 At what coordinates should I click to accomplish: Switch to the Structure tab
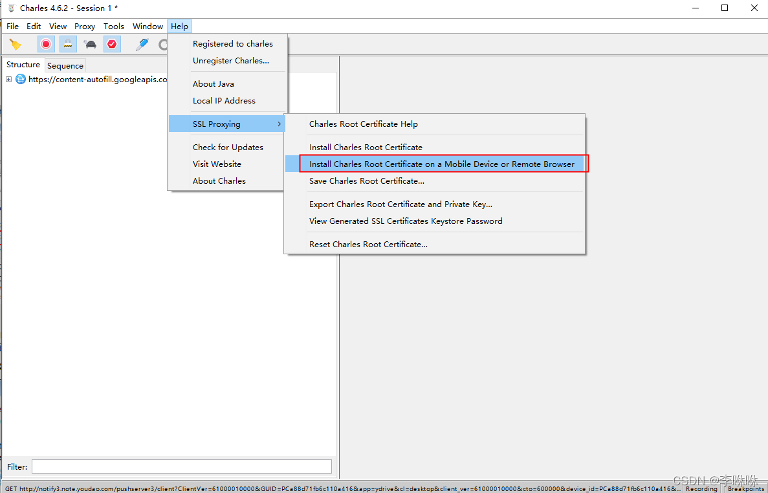pyautogui.click(x=23, y=65)
